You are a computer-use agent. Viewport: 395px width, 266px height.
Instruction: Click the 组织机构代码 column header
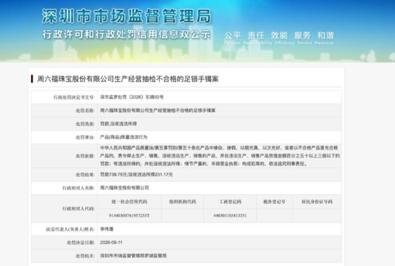[x=182, y=202]
